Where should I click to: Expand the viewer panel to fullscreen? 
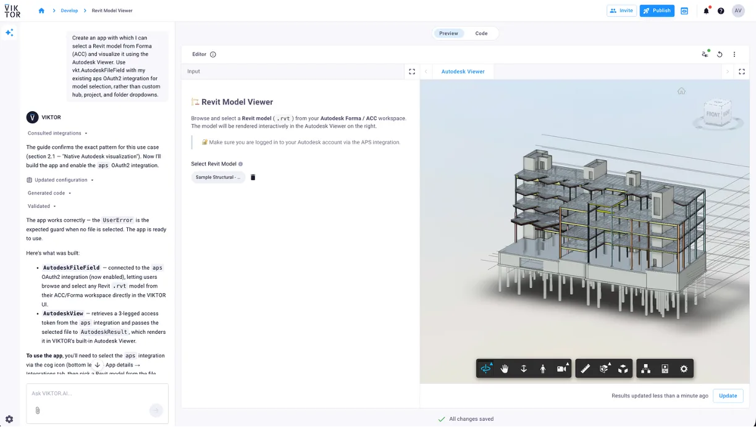pyautogui.click(x=742, y=72)
